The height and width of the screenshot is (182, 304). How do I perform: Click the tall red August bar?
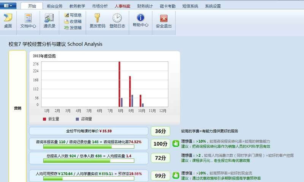click(119, 84)
